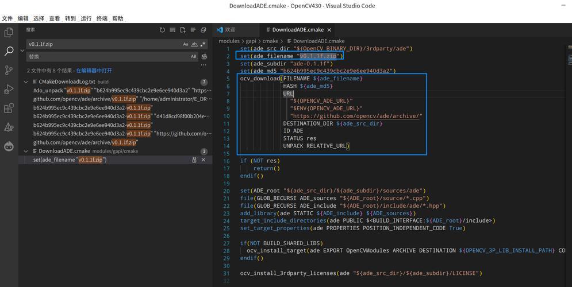This screenshot has height=287, width=572.
Task: Open the #do_unpack search result line
Action: pos(122,90)
